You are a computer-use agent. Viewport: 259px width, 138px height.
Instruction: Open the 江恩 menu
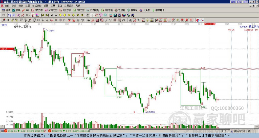click(x=28, y=6)
